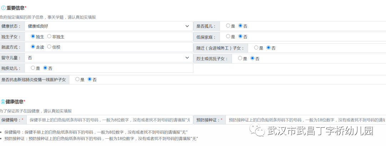Select 是 for 随迁子女
Image resolution: width=386 pixels, height=148 pixels.
tap(256, 47)
